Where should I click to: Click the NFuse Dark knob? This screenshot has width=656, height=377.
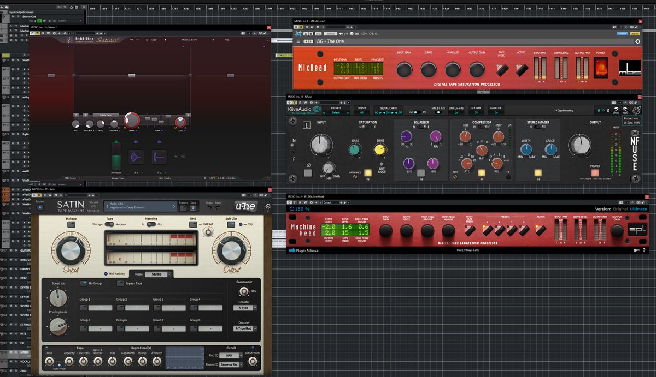pyautogui.click(x=355, y=149)
